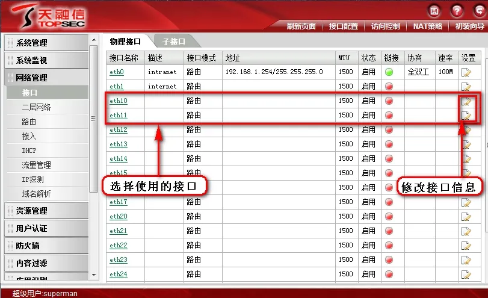Select IP探测 in sidebar submenu

tap(48, 179)
